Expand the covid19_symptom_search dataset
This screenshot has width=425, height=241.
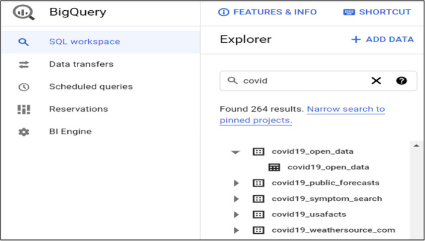pos(236,198)
